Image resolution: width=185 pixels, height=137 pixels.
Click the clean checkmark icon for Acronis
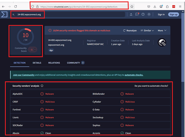pyautogui.click(x=122, y=133)
